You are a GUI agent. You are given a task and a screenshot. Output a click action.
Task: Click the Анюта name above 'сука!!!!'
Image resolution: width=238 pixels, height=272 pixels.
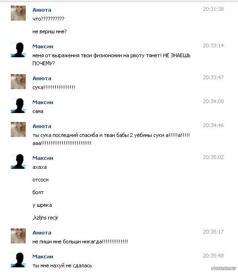coord(42,78)
